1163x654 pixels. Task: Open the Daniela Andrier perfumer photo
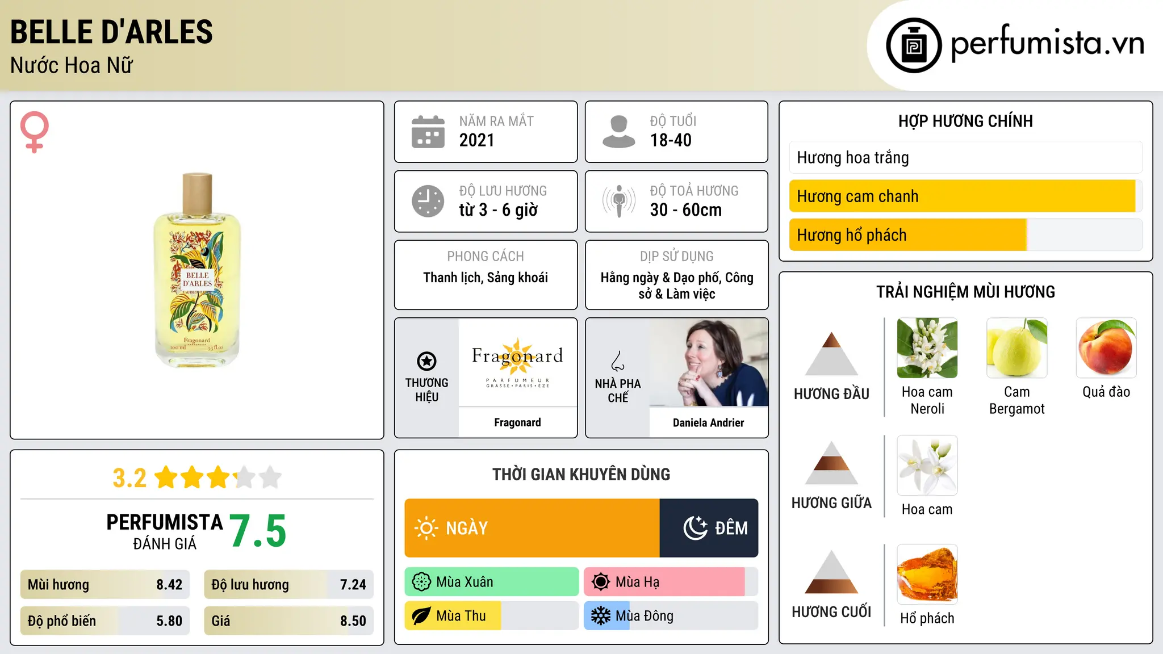tap(709, 362)
